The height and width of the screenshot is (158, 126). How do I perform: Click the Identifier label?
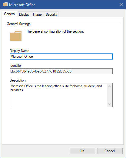pyautogui.click(x=16, y=66)
